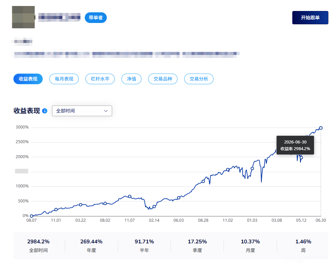329x263 pixels.
Task: View the 交易品种 tab
Action: click(163, 79)
